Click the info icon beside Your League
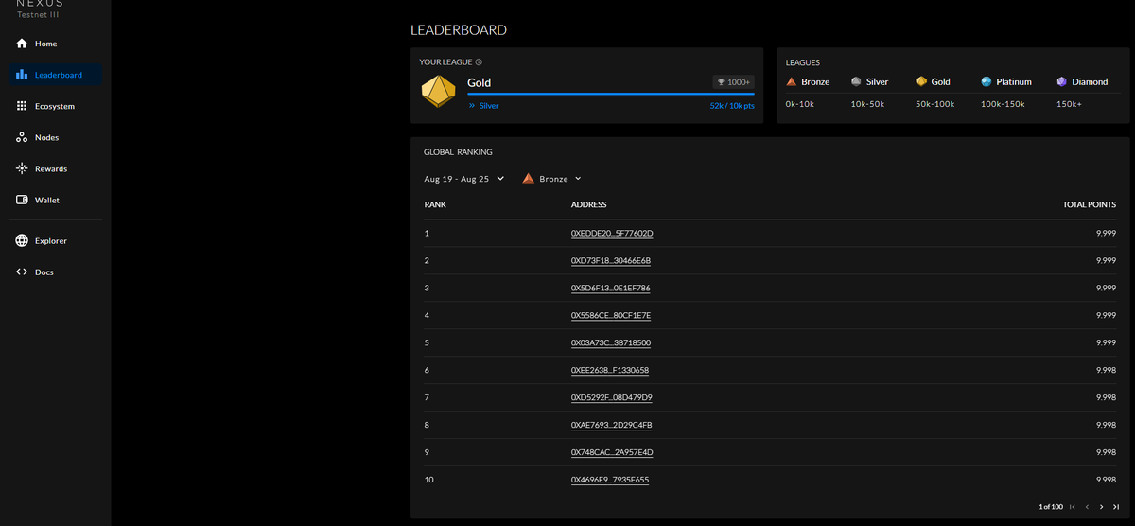This screenshot has height=526, width=1135. pos(480,62)
